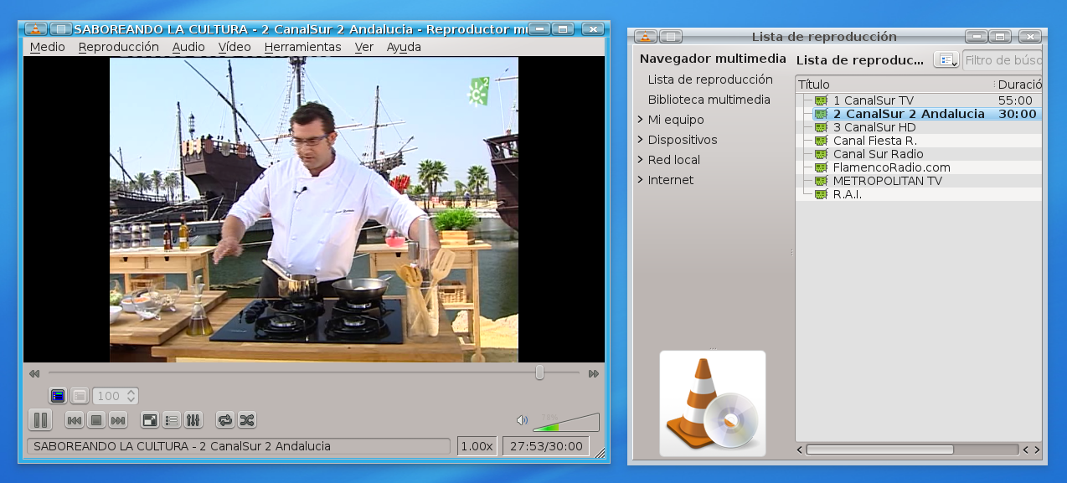Sort playlist by Título column header
1067x483 pixels.
[894, 85]
